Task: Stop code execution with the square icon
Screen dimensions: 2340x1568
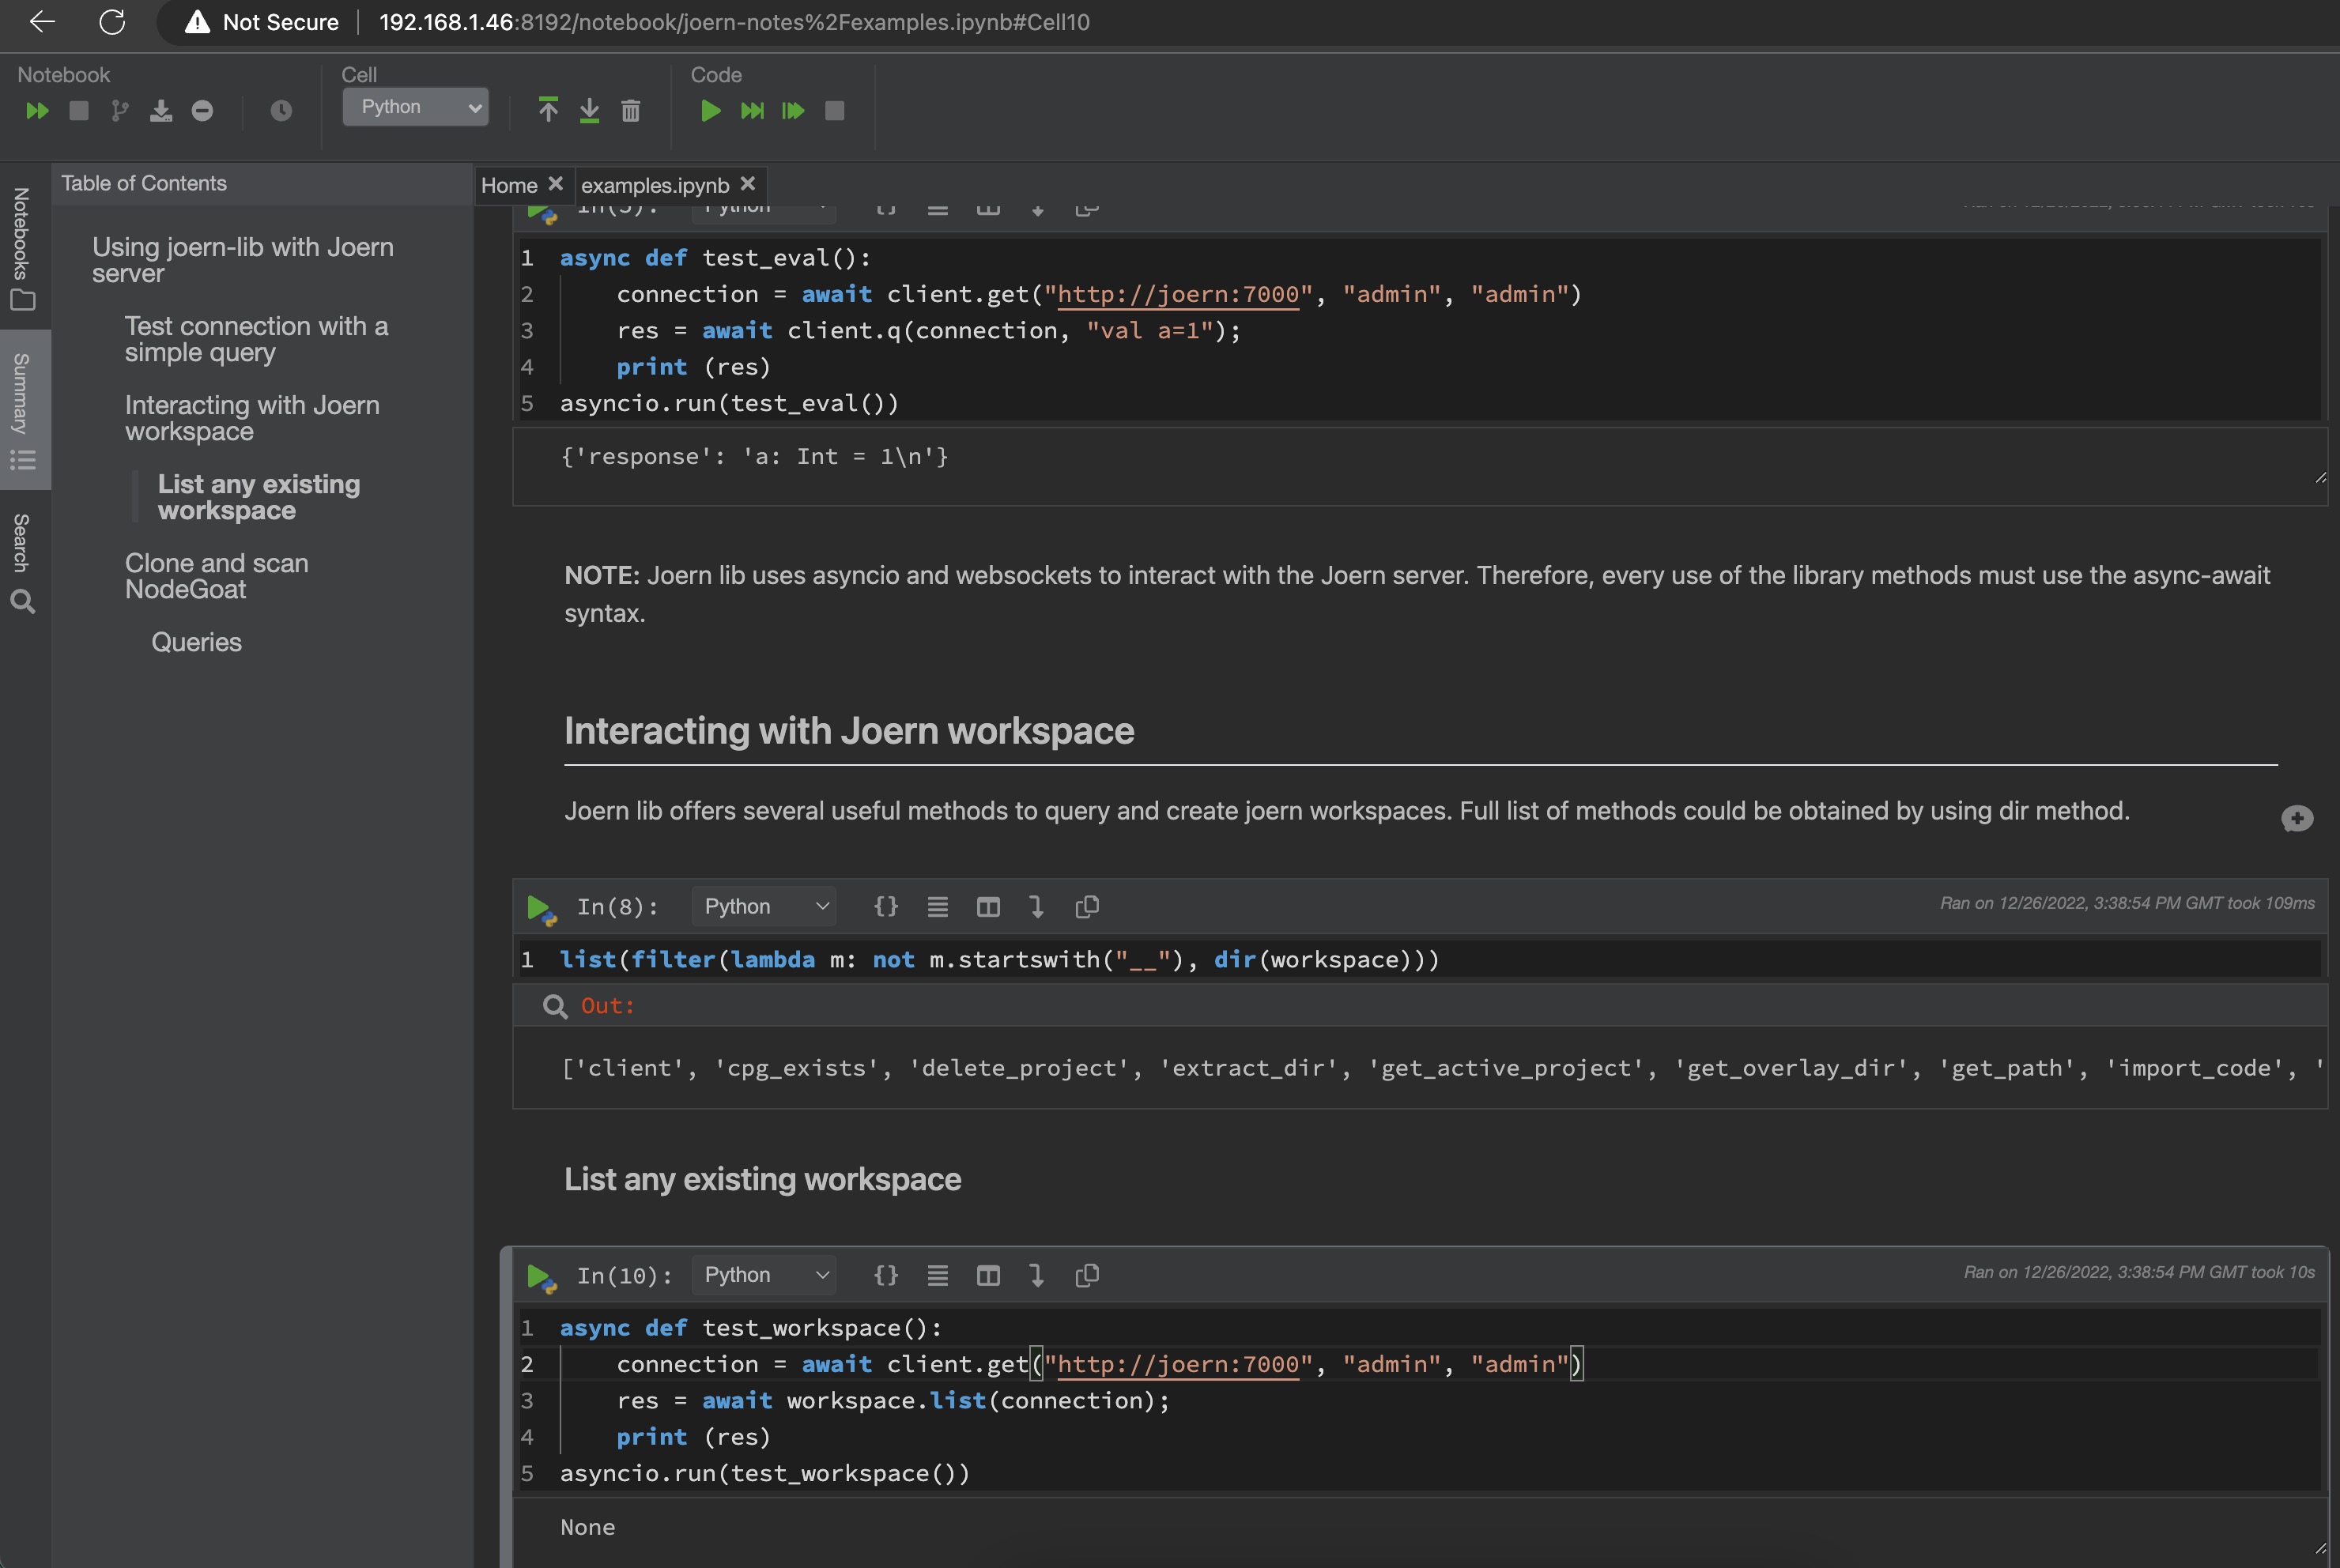Action: coord(835,111)
